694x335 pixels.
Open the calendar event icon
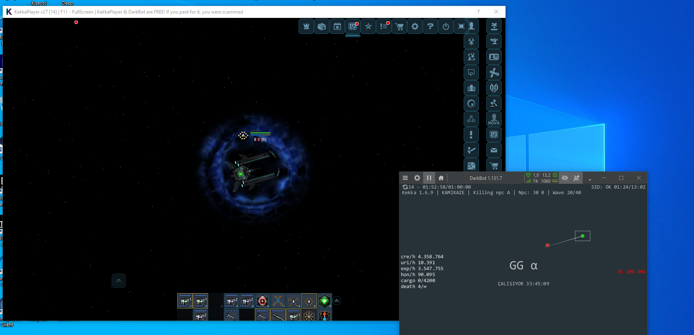click(x=337, y=26)
